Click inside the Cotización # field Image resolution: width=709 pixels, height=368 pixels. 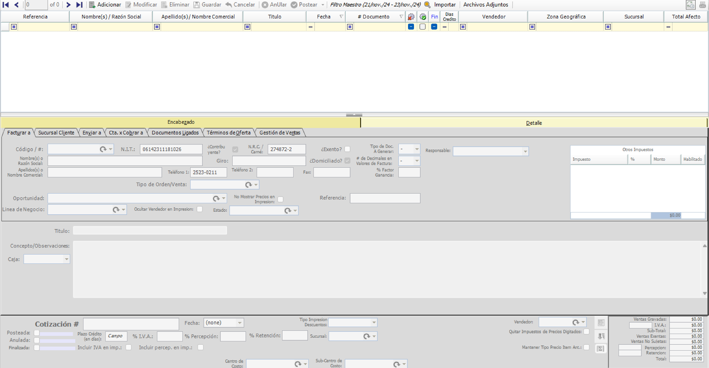[x=131, y=324]
